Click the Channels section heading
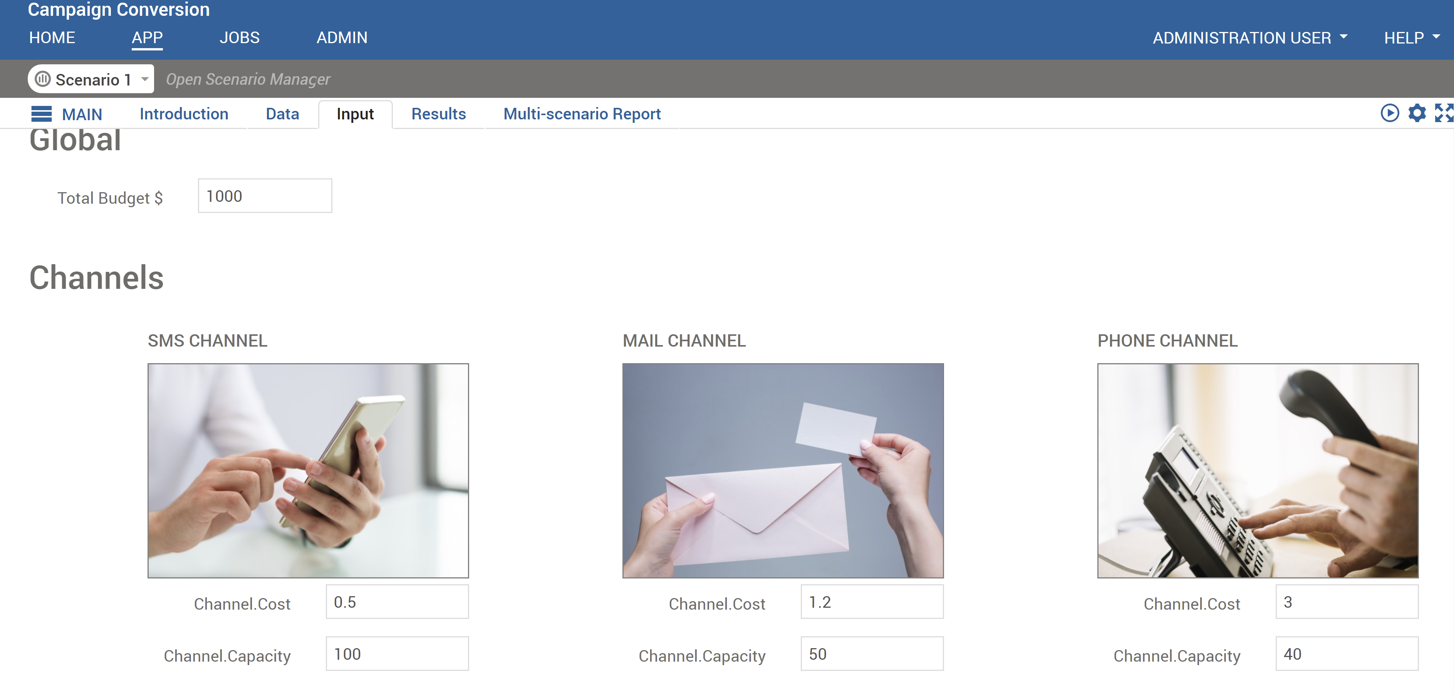 tap(97, 278)
